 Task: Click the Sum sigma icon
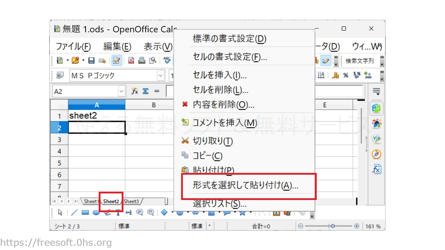[145, 91]
